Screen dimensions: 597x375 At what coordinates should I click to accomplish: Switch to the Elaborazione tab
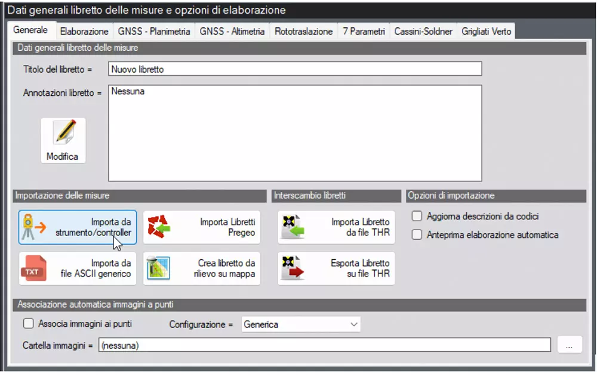tap(84, 31)
